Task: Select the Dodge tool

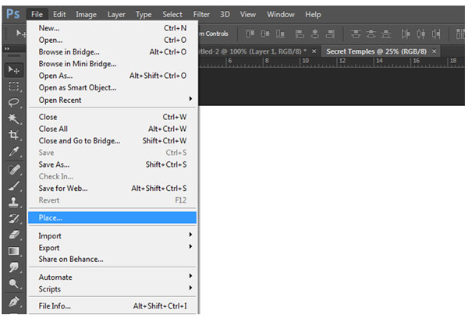Action: click(14, 283)
